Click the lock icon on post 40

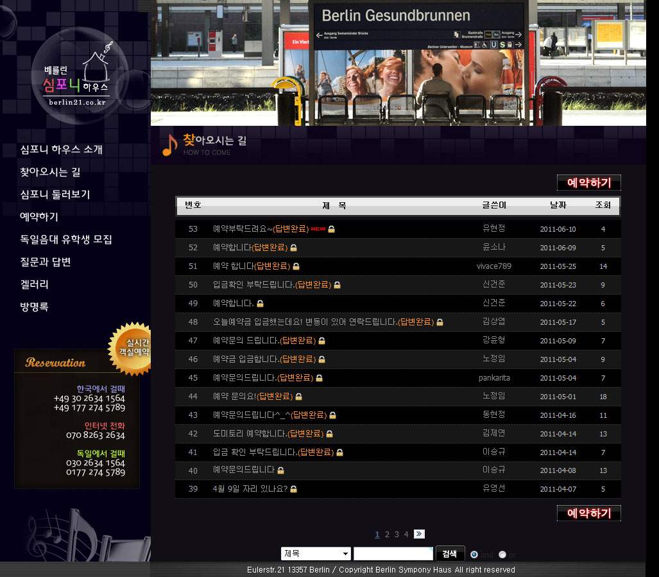[x=281, y=470]
